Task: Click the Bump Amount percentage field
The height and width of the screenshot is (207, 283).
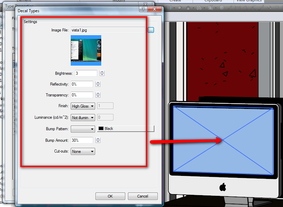Action: (82, 140)
